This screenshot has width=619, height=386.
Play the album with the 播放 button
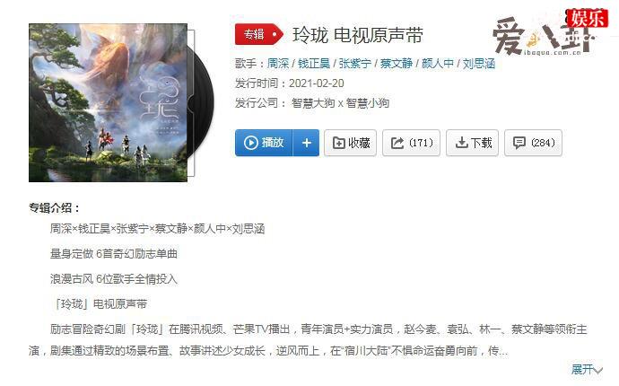pyautogui.click(x=264, y=143)
